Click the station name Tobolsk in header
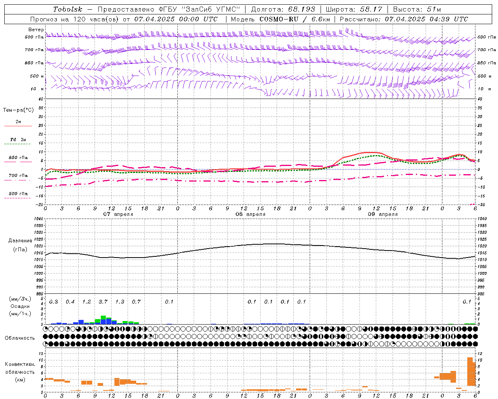Image resolution: width=498 pixels, height=399 pixels. [68, 9]
